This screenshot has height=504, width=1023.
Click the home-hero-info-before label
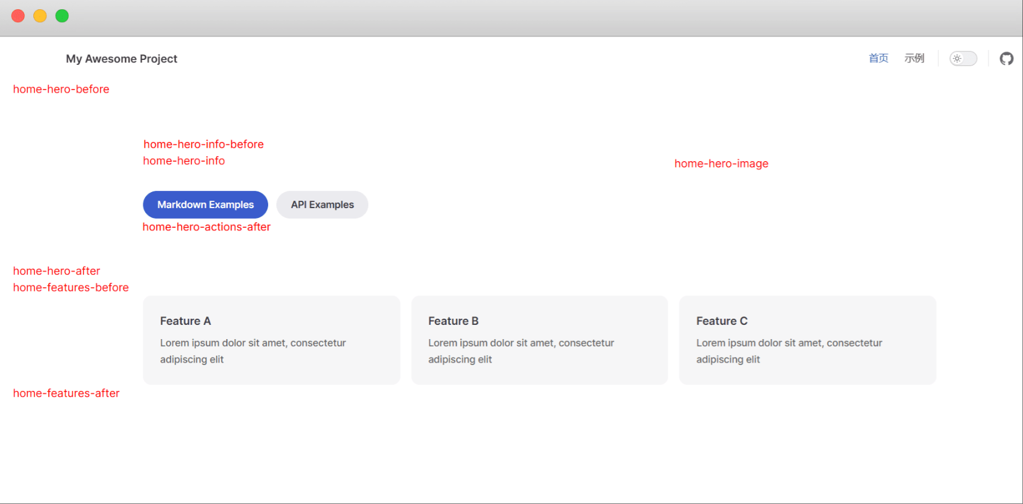(203, 144)
